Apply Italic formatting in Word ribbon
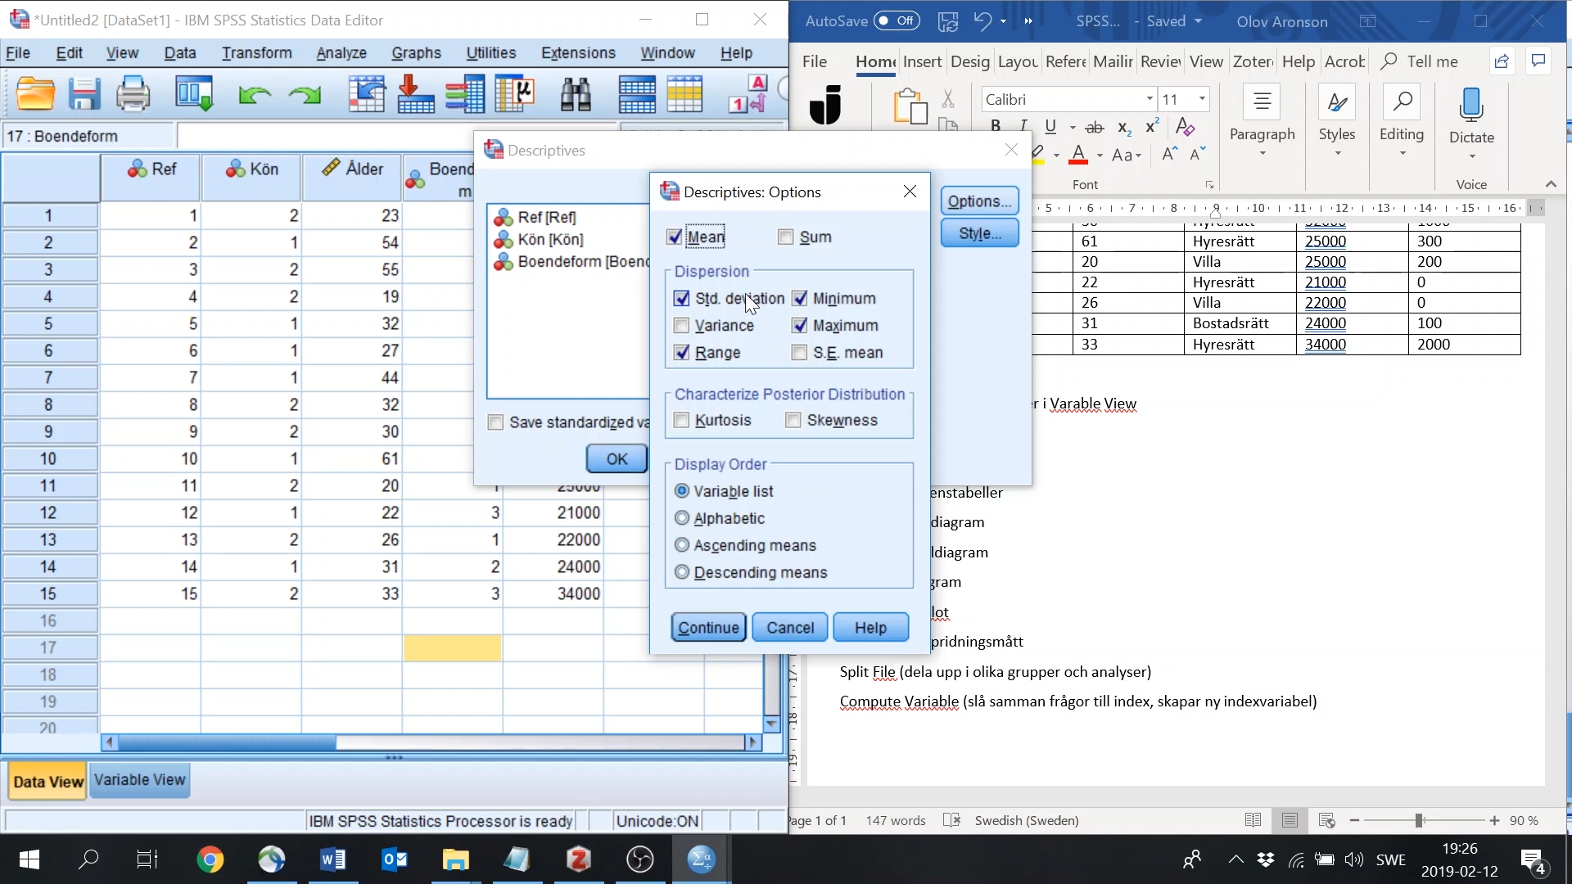Image resolution: width=1572 pixels, height=884 pixels. click(x=1023, y=126)
